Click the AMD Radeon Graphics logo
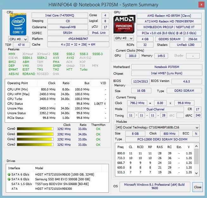The height and width of the screenshot is (198, 207). [x=124, y=24]
